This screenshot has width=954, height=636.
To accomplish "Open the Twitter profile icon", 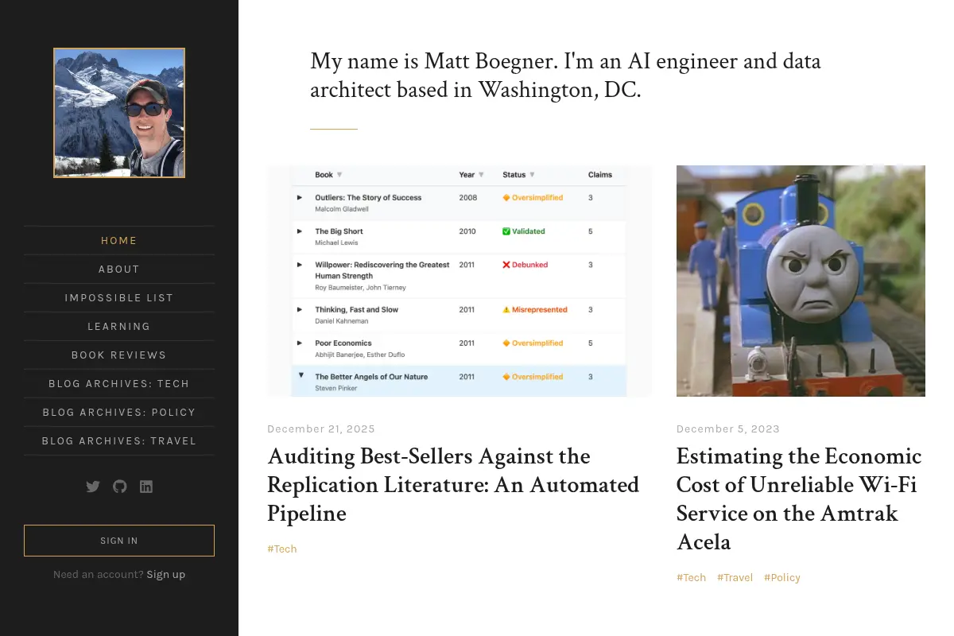I will click(93, 487).
